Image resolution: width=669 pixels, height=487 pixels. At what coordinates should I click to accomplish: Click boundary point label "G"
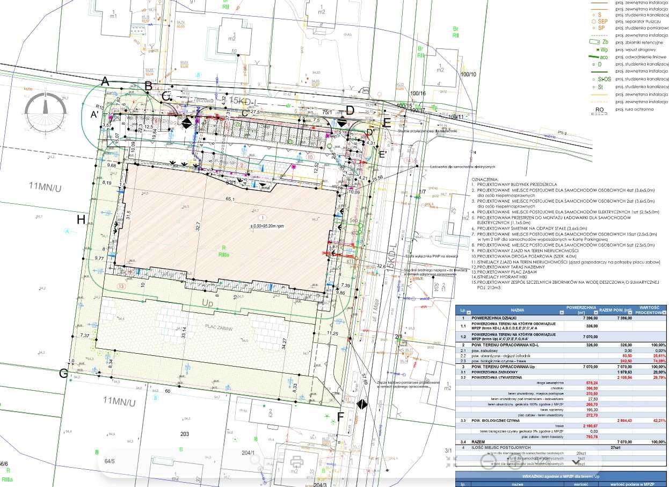pos(63,374)
